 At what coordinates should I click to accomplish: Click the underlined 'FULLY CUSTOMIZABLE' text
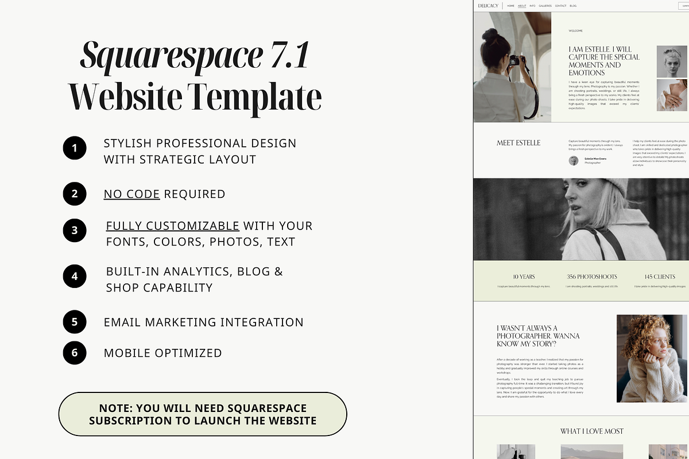point(173,225)
